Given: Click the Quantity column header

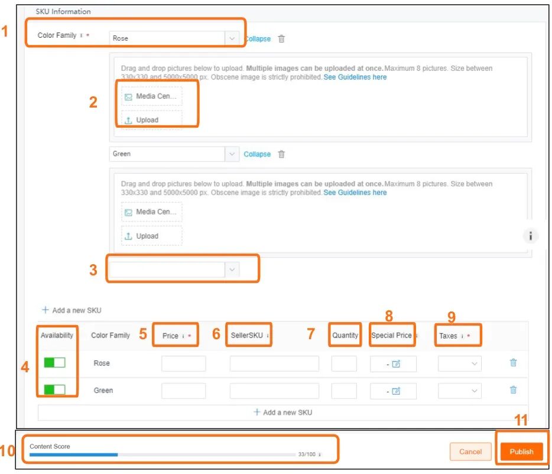Looking at the screenshot, I should tap(345, 336).
